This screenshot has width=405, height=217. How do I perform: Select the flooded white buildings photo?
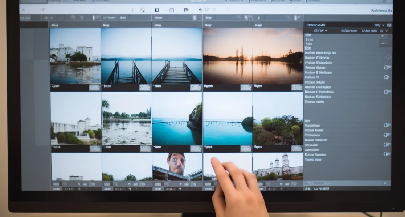point(75,56)
